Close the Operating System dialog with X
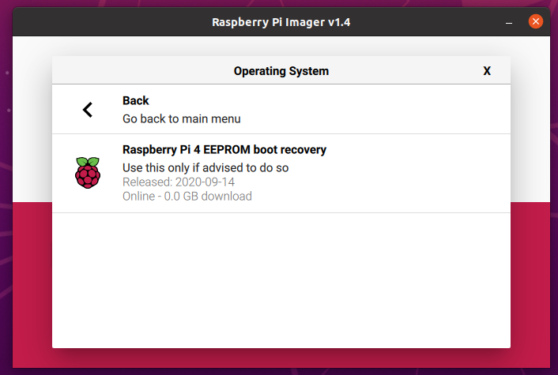This screenshot has width=558, height=375. [487, 71]
